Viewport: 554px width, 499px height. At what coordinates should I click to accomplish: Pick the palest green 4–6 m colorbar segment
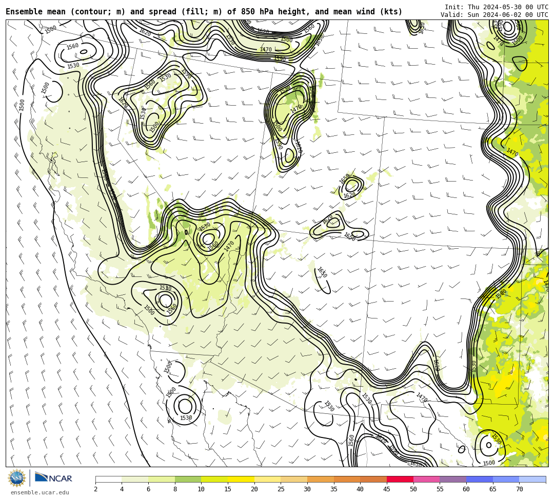click(135, 479)
